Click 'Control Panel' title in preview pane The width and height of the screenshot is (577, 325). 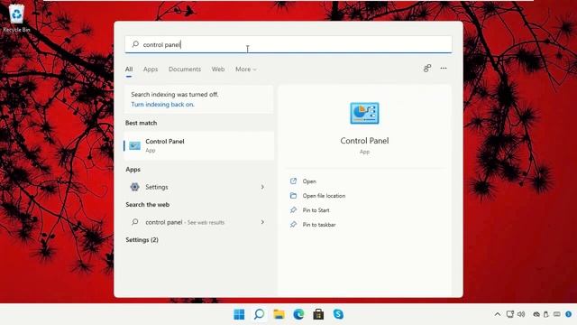pos(364,141)
